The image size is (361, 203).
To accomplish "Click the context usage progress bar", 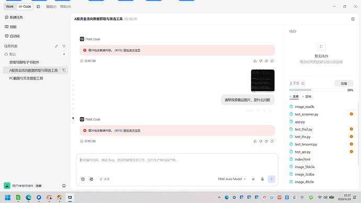I will tap(317, 90).
